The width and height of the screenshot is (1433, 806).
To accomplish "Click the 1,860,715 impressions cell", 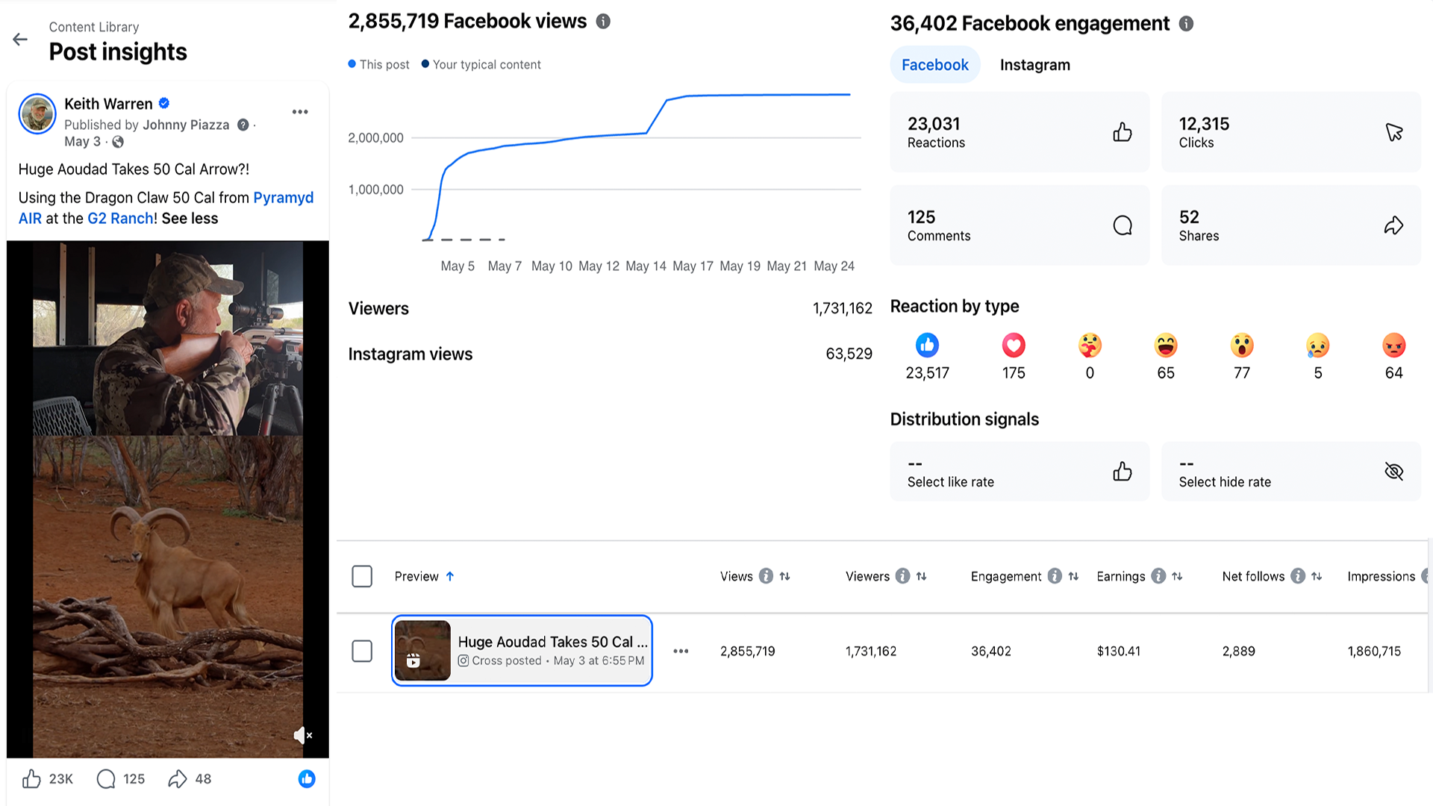I will (1374, 652).
